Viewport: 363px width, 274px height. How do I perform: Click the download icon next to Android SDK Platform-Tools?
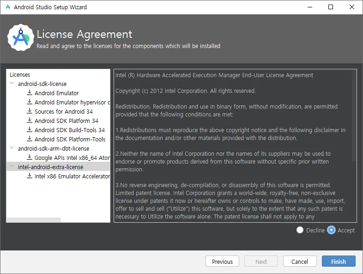(x=30, y=139)
